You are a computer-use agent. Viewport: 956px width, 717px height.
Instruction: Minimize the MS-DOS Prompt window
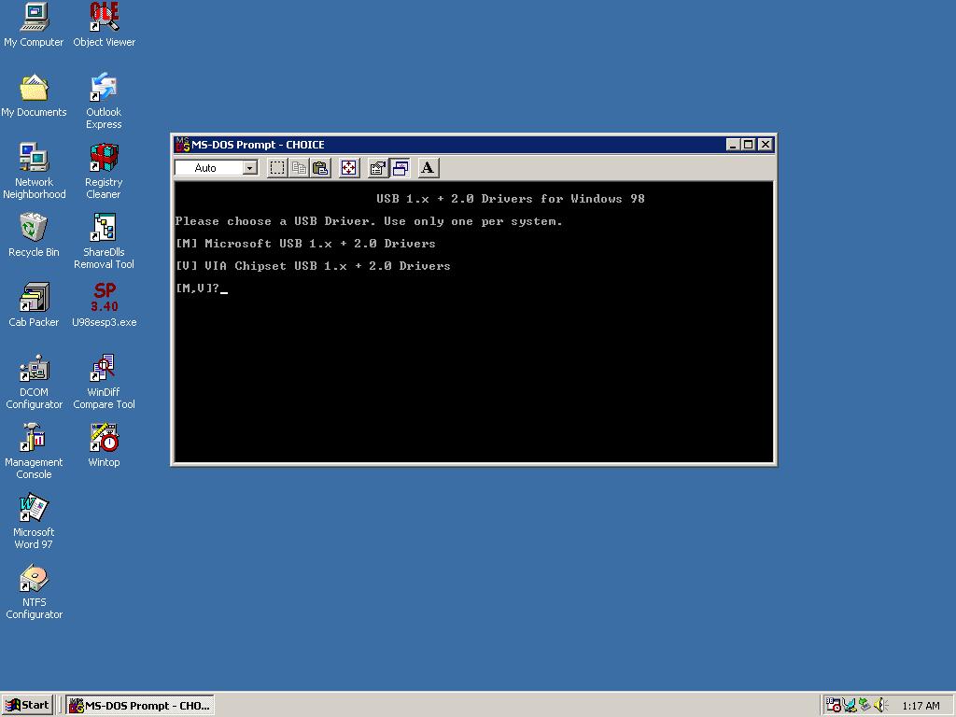click(x=734, y=145)
